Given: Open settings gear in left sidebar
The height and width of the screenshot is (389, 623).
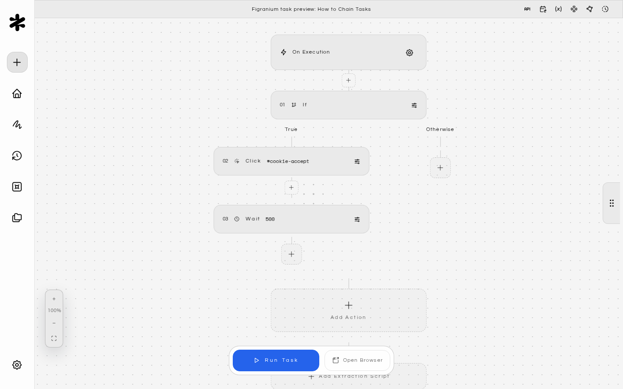Looking at the screenshot, I should click(x=17, y=365).
